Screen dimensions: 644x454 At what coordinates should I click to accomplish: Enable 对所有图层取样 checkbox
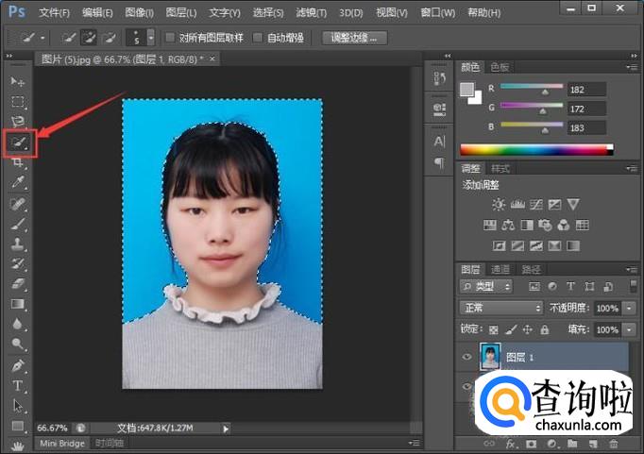pos(170,39)
